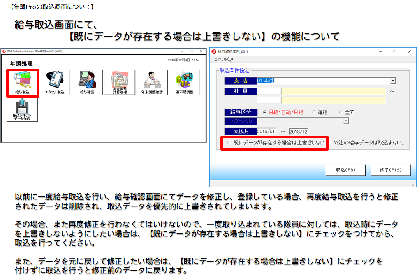Screen dimensions: 417x278
Task: Enable 既にデータが存在する場合は上書きしない checkbox
Action: click(x=229, y=143)
